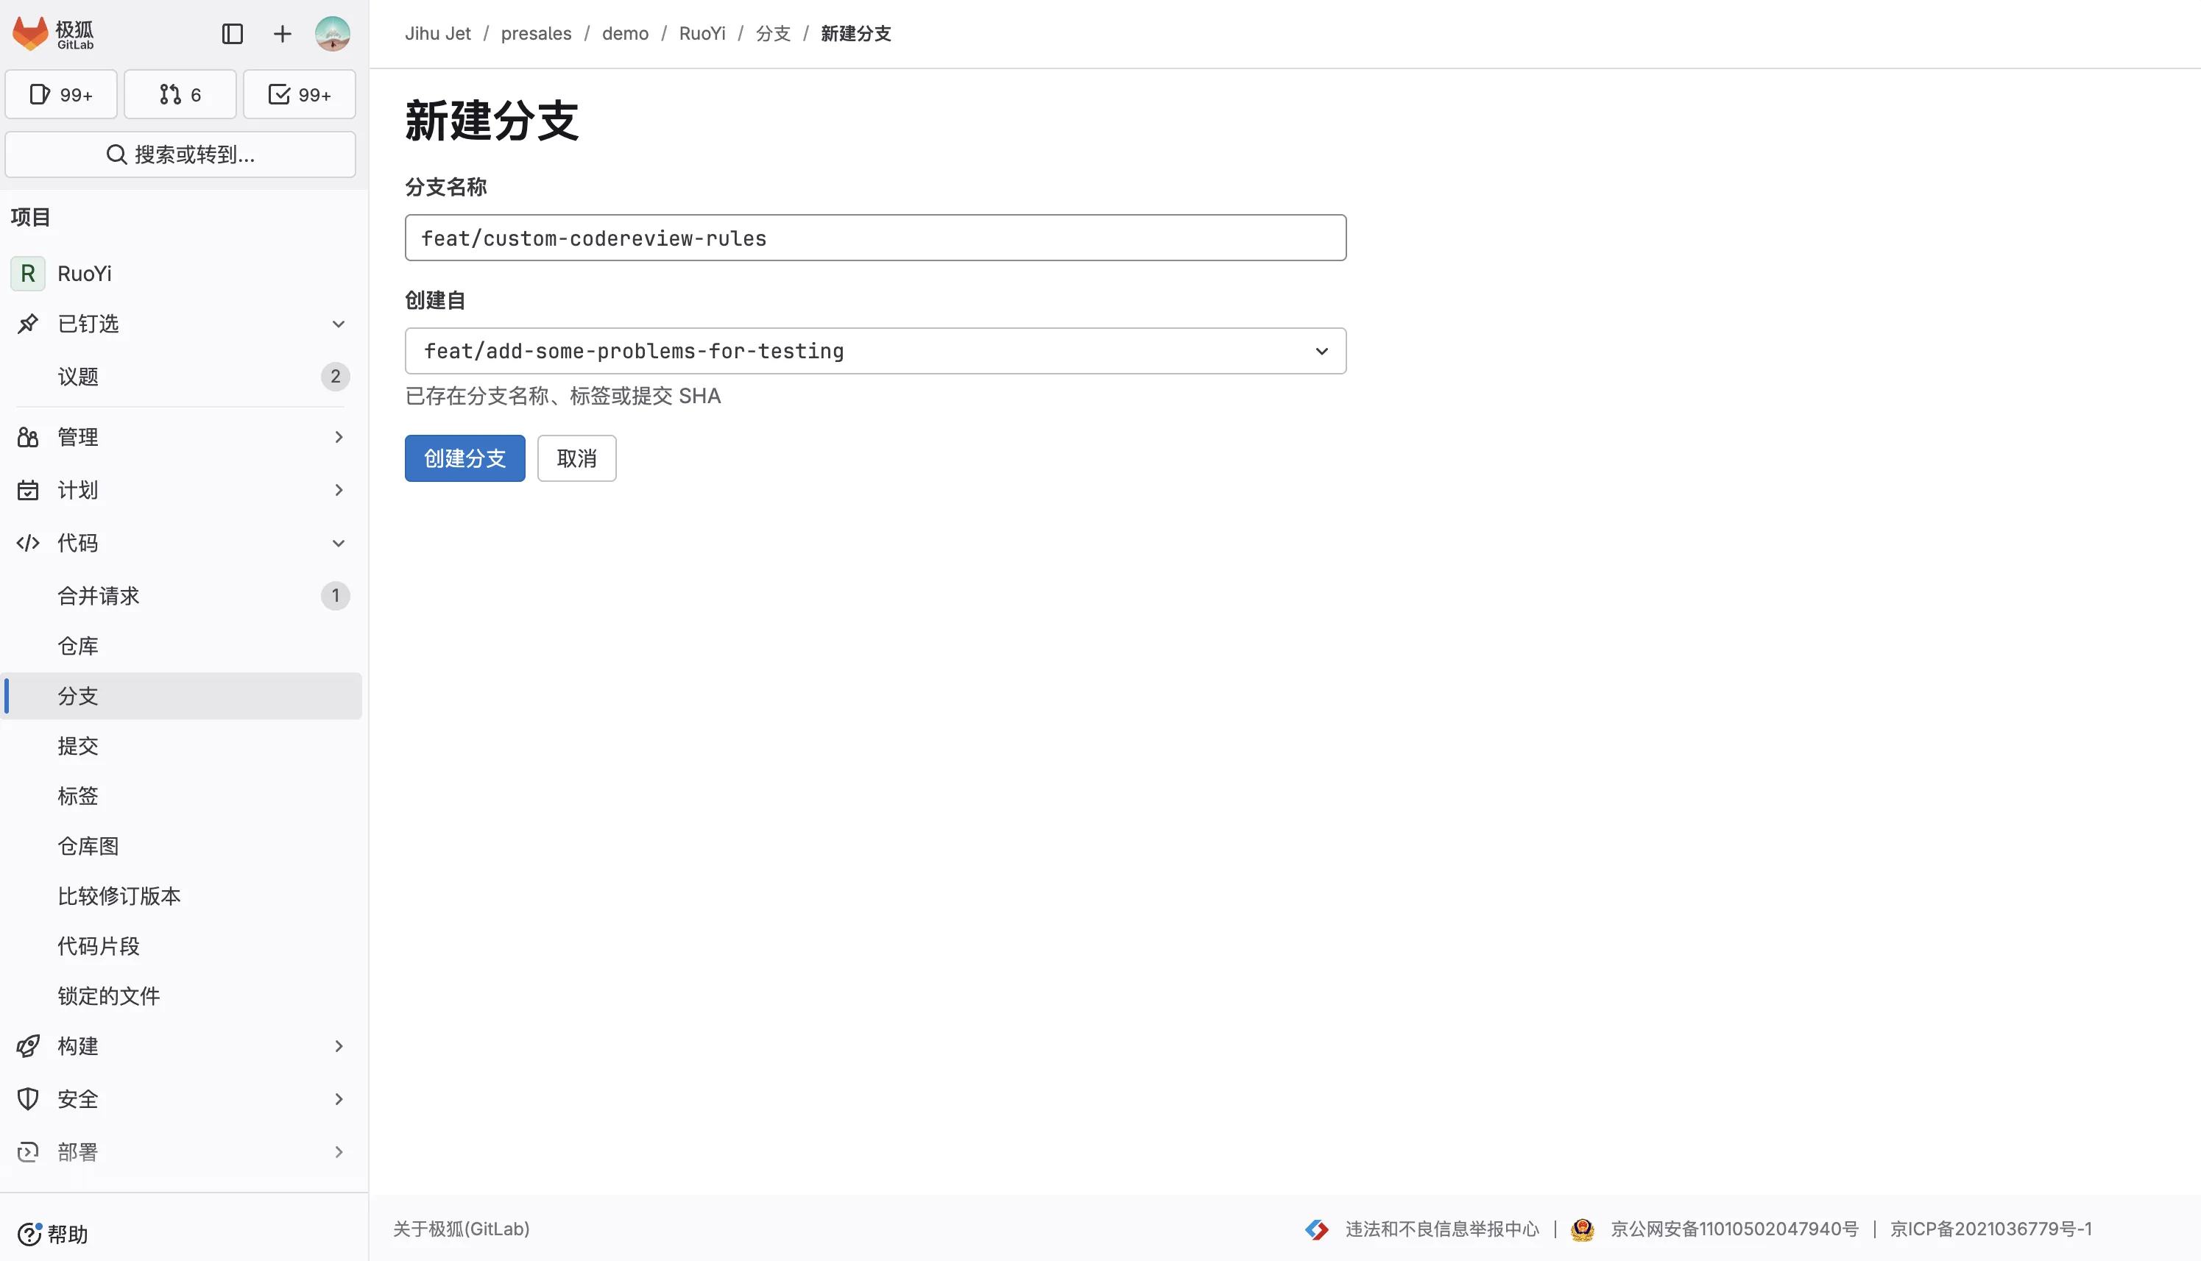The height and width of the screenshot is (1261, 2201).
Task: Collapse the 已钉选 pinned section
Action: pyautogui.click(x=338, y=324)
